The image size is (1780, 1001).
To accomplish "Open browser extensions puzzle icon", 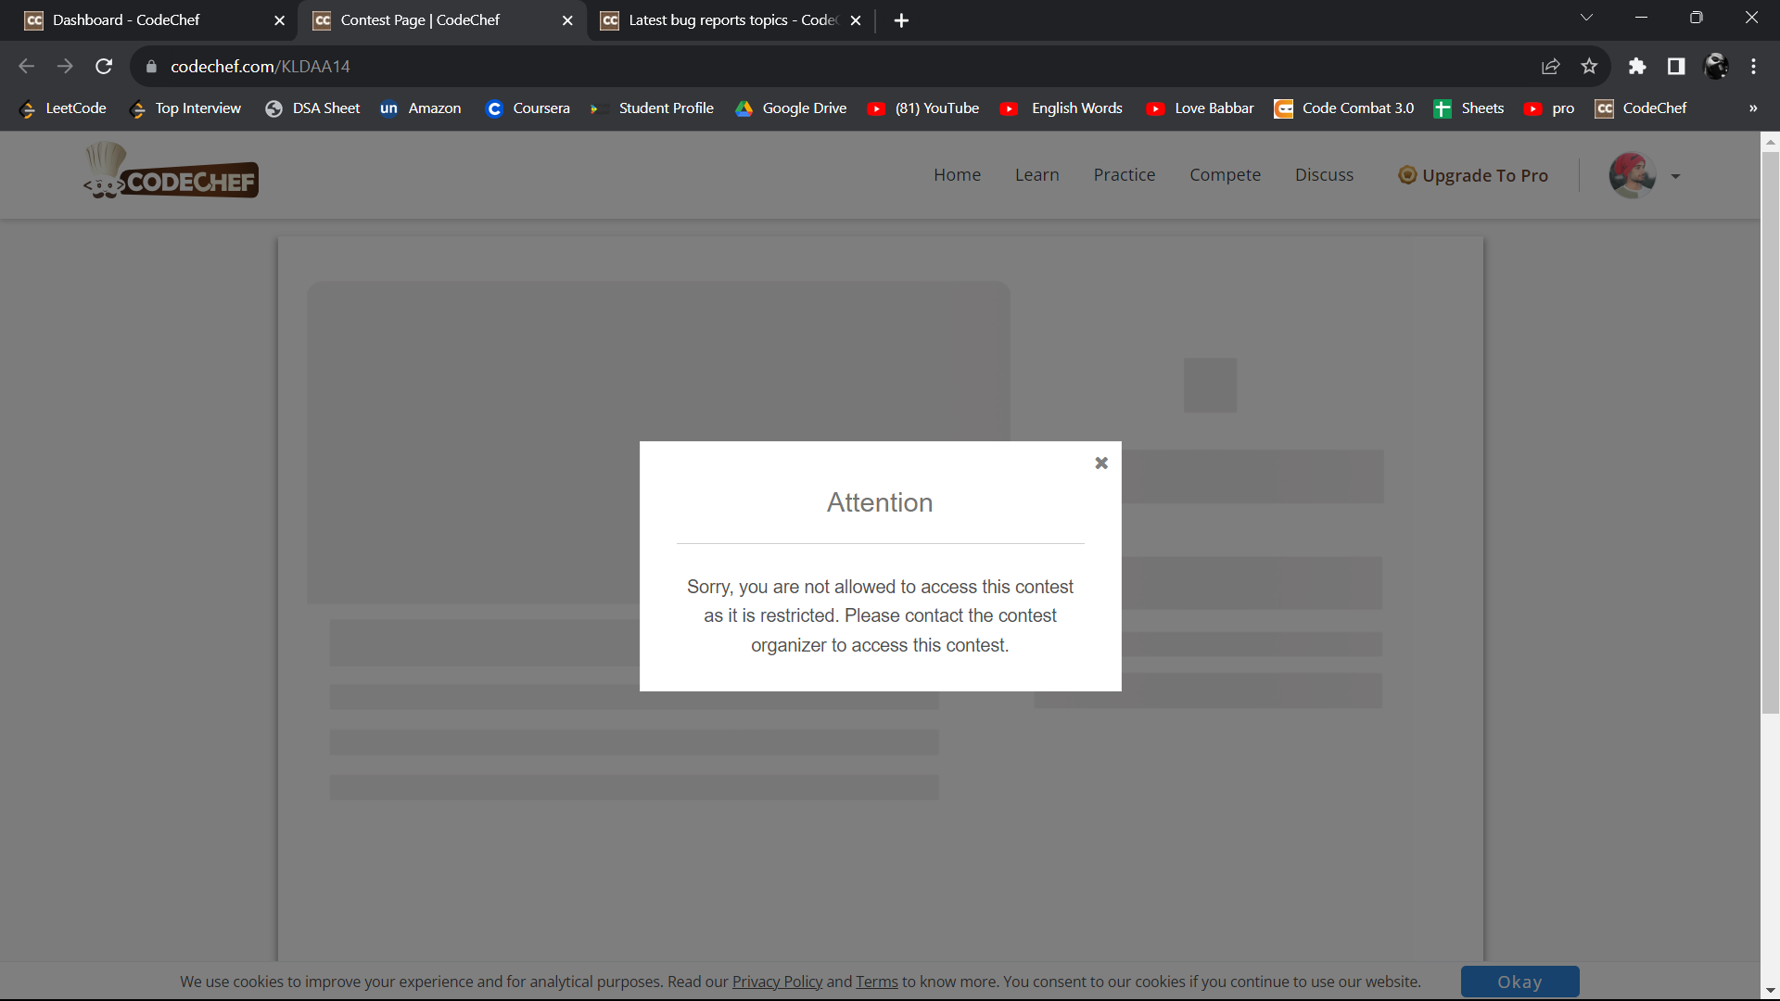I will pyautogui.click(x=1637, y=66).
